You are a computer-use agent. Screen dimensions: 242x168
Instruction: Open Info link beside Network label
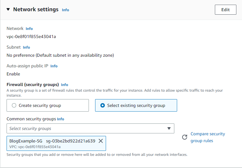(x=29, y=29)
